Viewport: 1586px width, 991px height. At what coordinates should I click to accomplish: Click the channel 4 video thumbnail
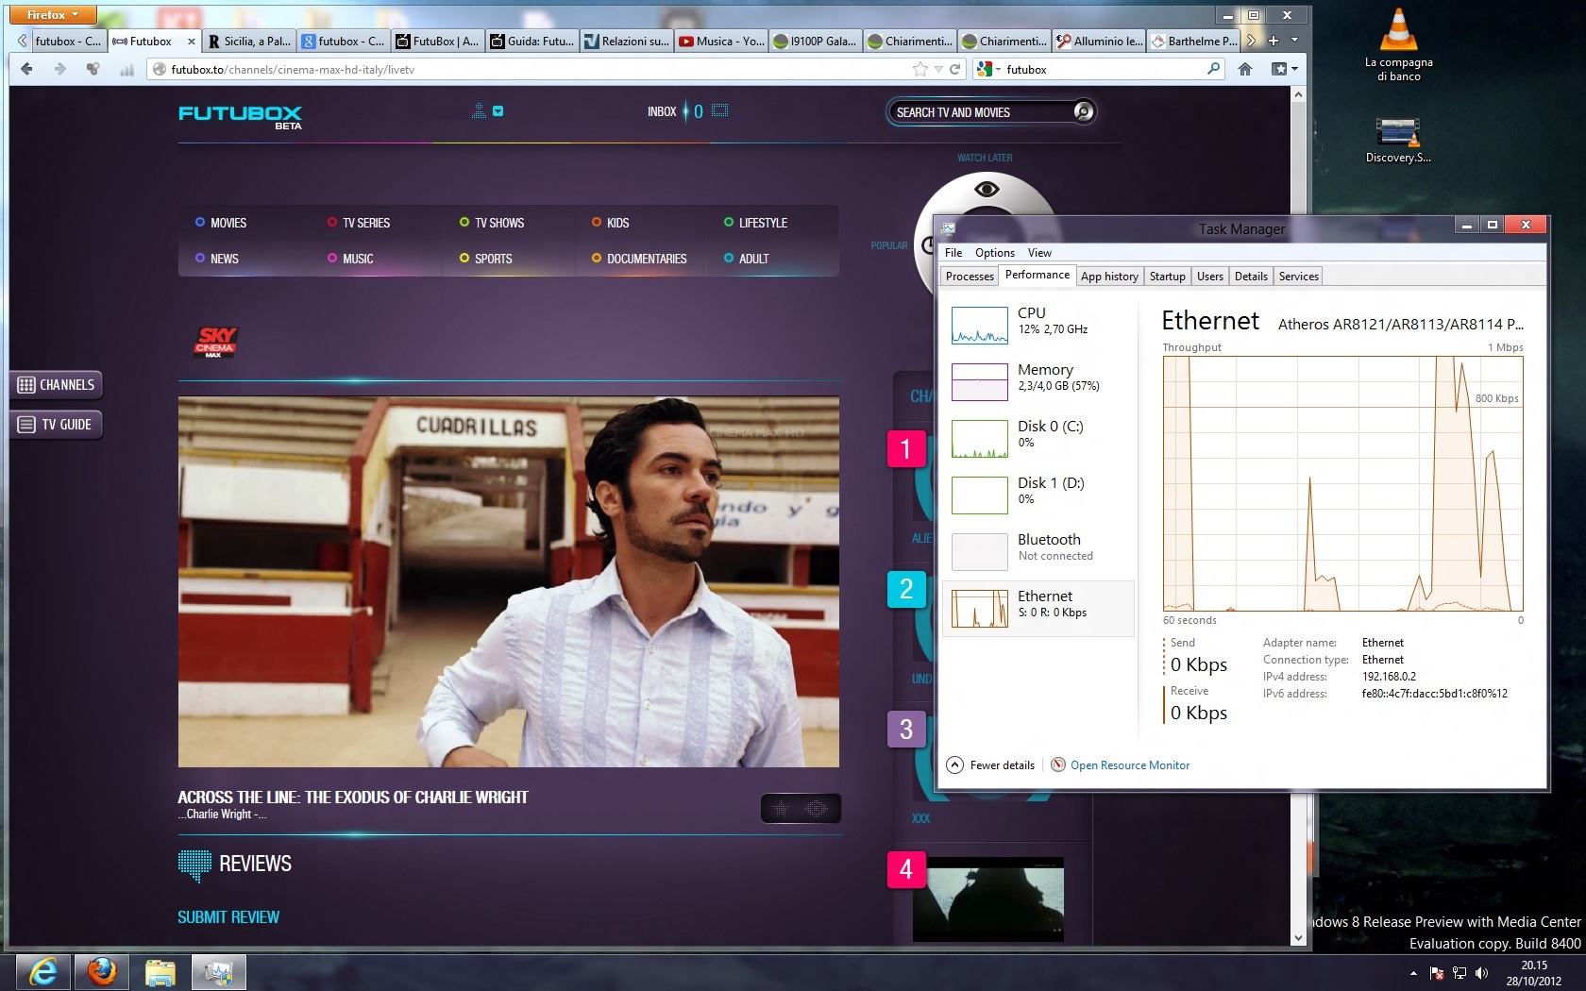(988, 899)
